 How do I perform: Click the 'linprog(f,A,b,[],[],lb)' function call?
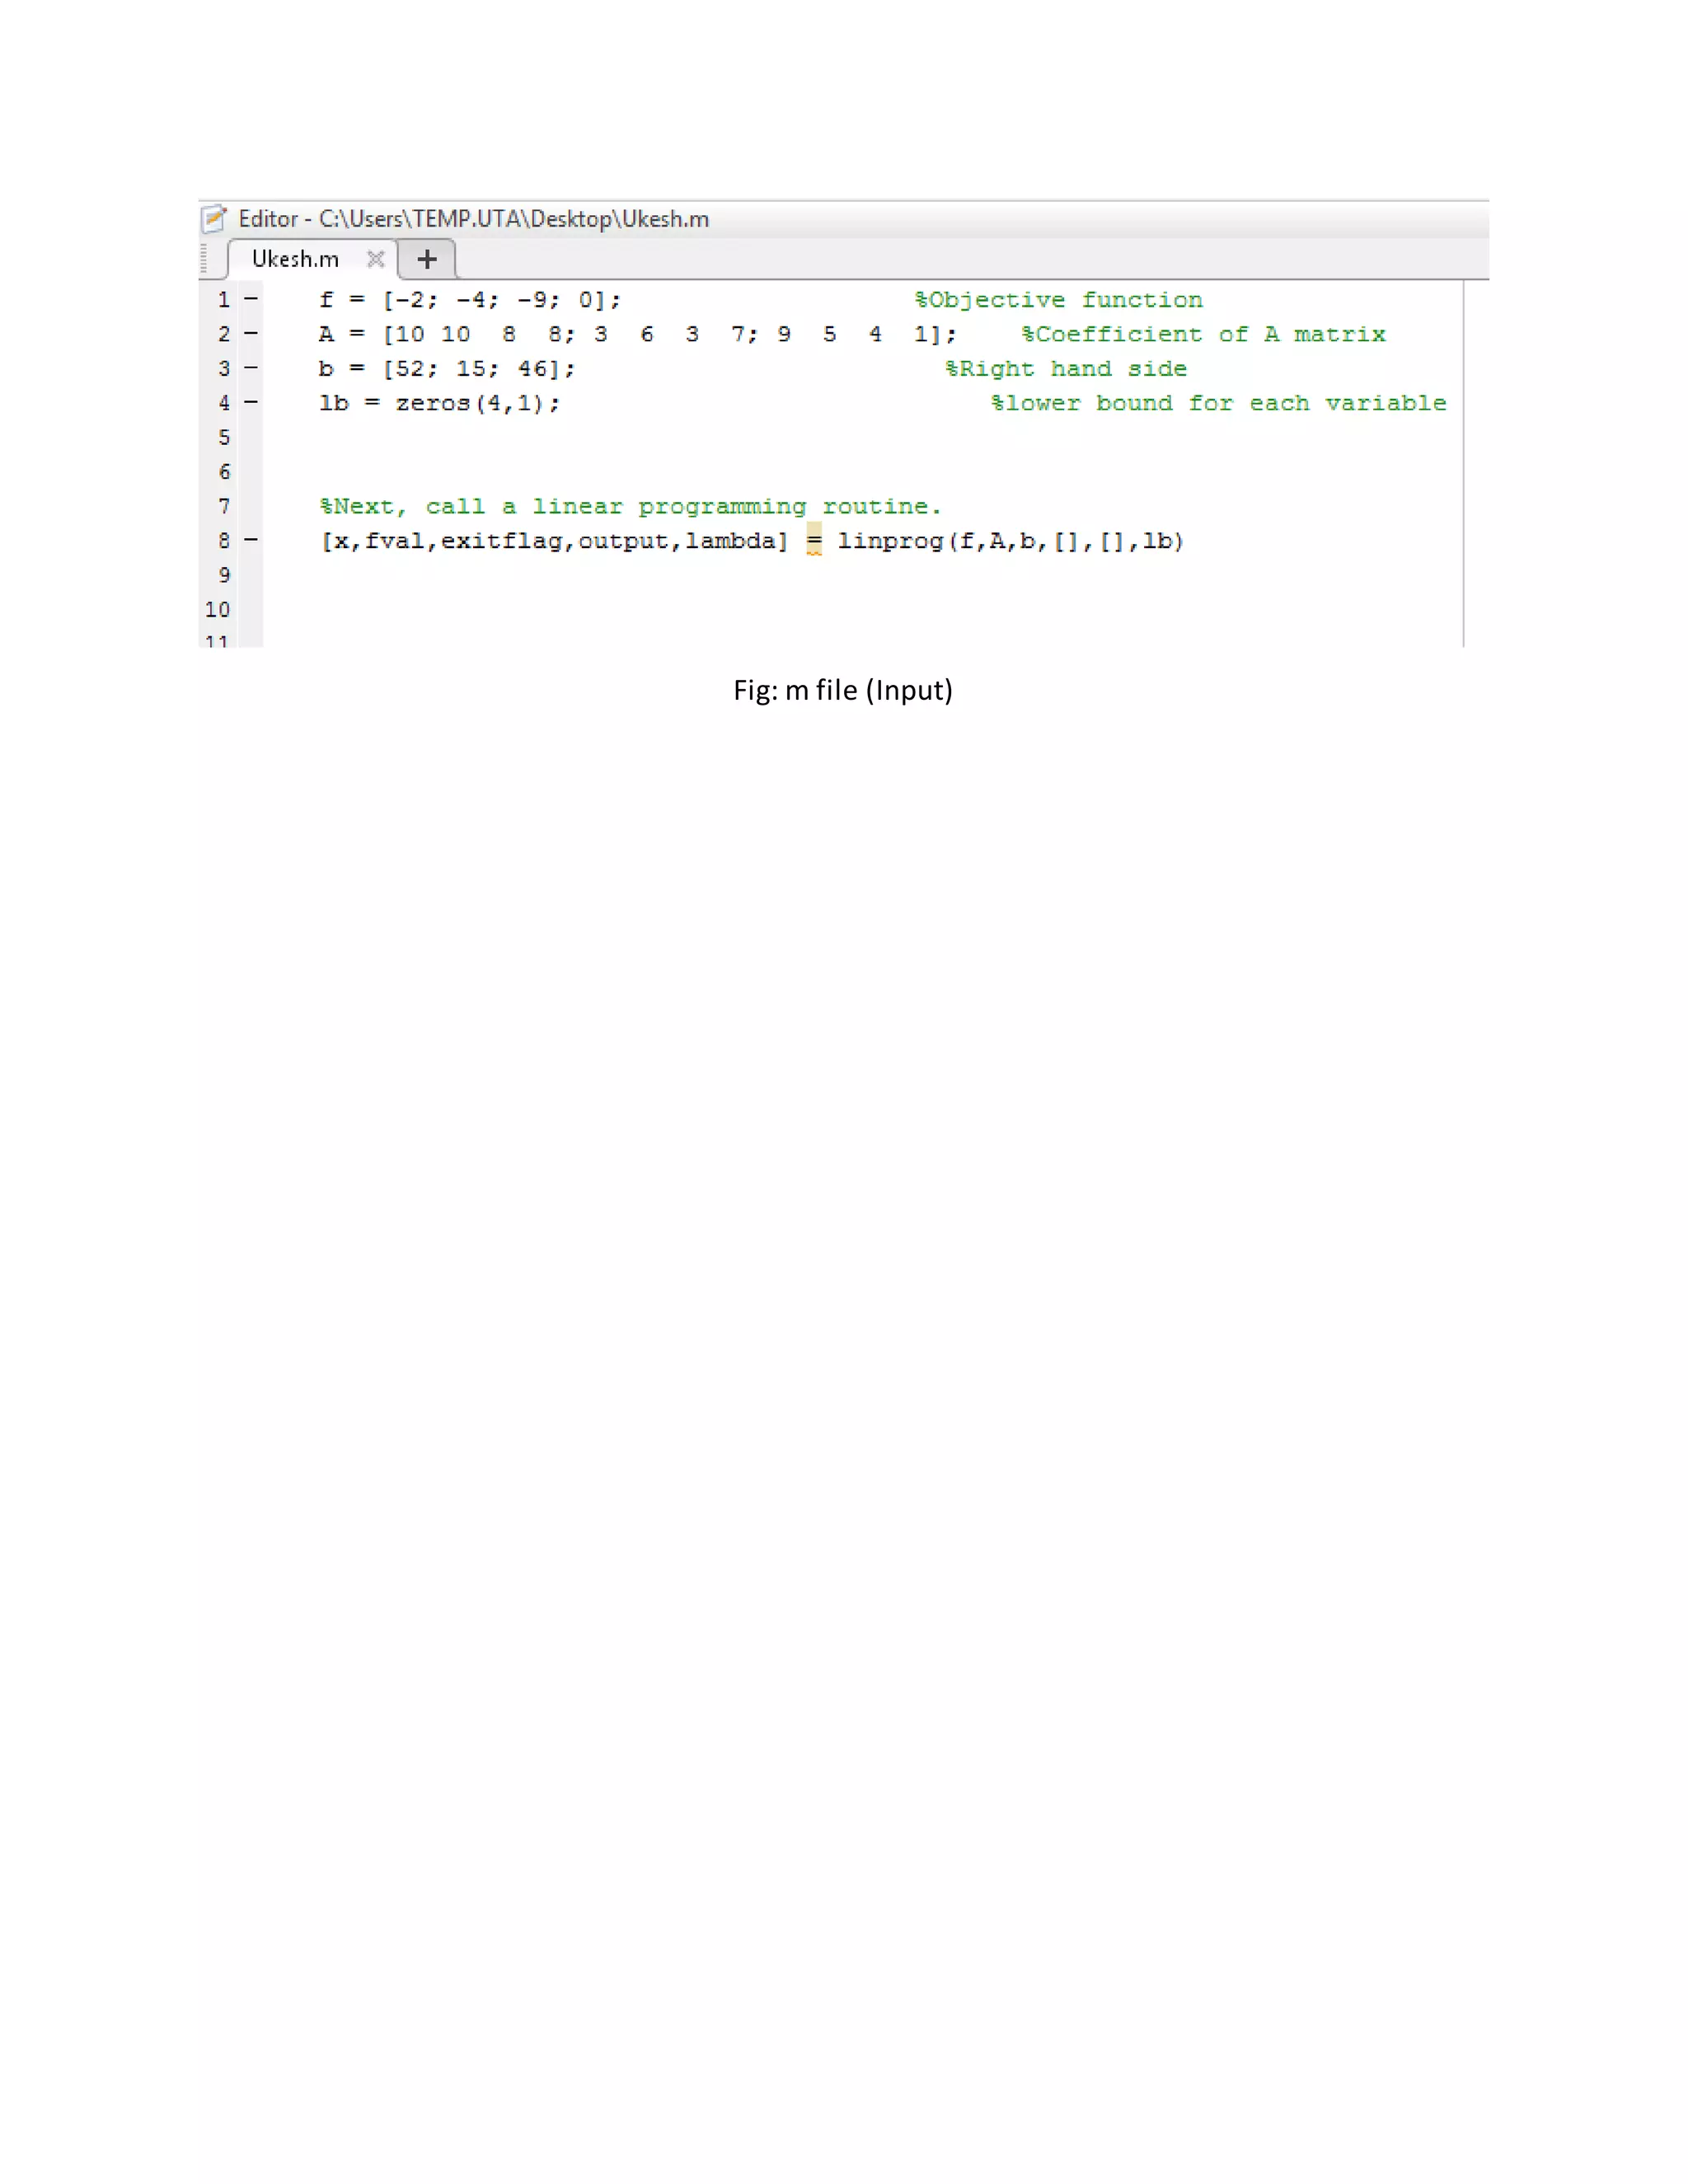[1011, 541]
